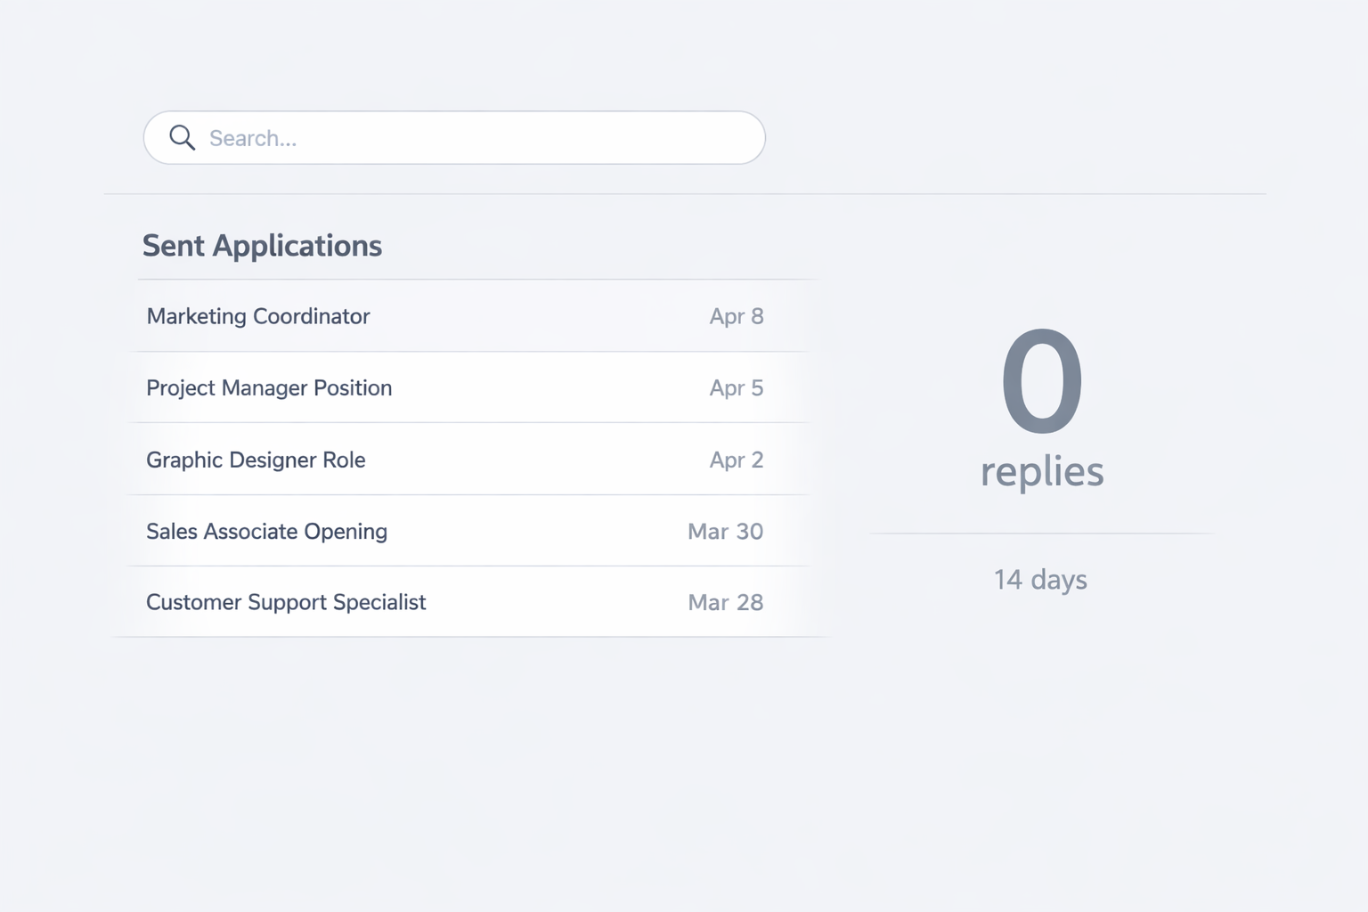Click the separator line above Sent Applications
The width and height of the screenshot is (1368, 912).
coord(686,192)
